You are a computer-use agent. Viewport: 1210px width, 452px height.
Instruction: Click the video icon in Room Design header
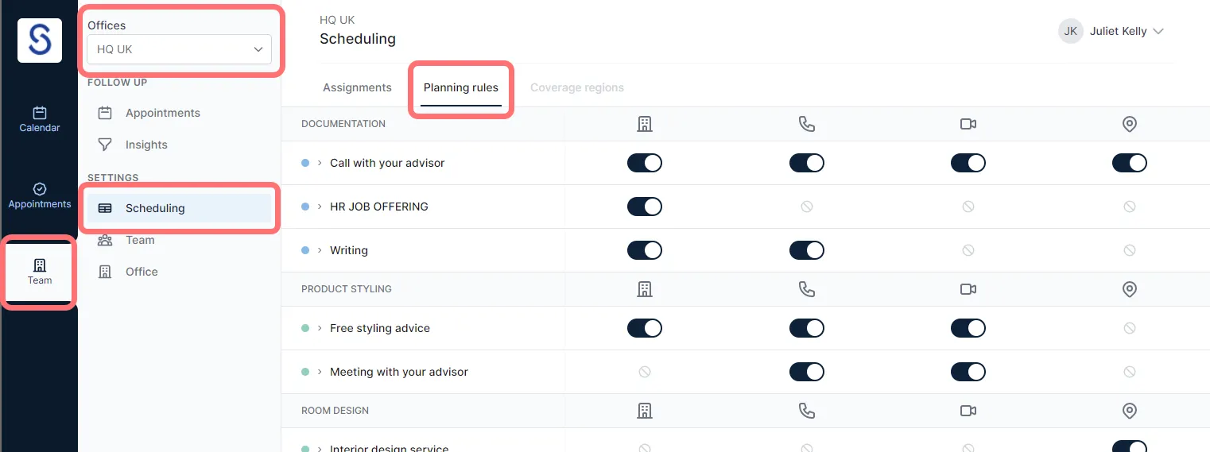pyautogui.click(x=968, y=411)
